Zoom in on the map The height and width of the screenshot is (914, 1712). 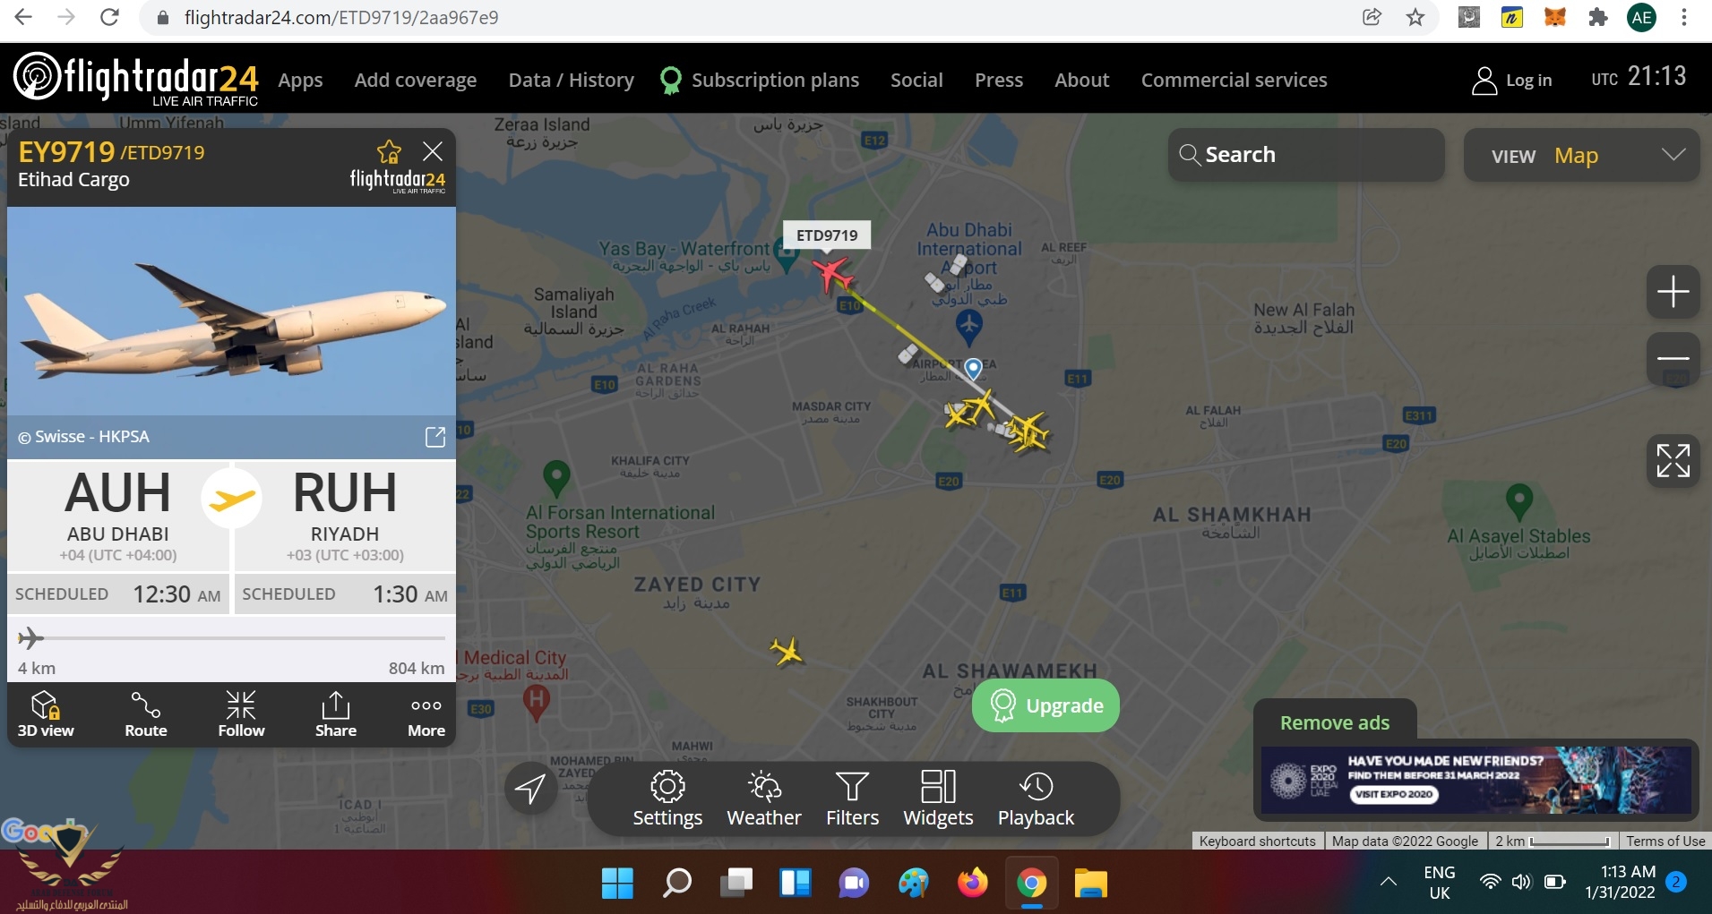(x=1673, y=292)
